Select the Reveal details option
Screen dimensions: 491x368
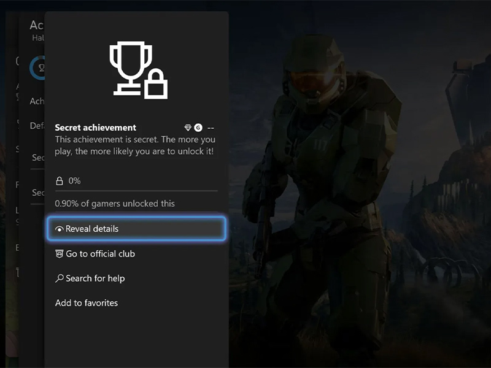pos(136,229)
